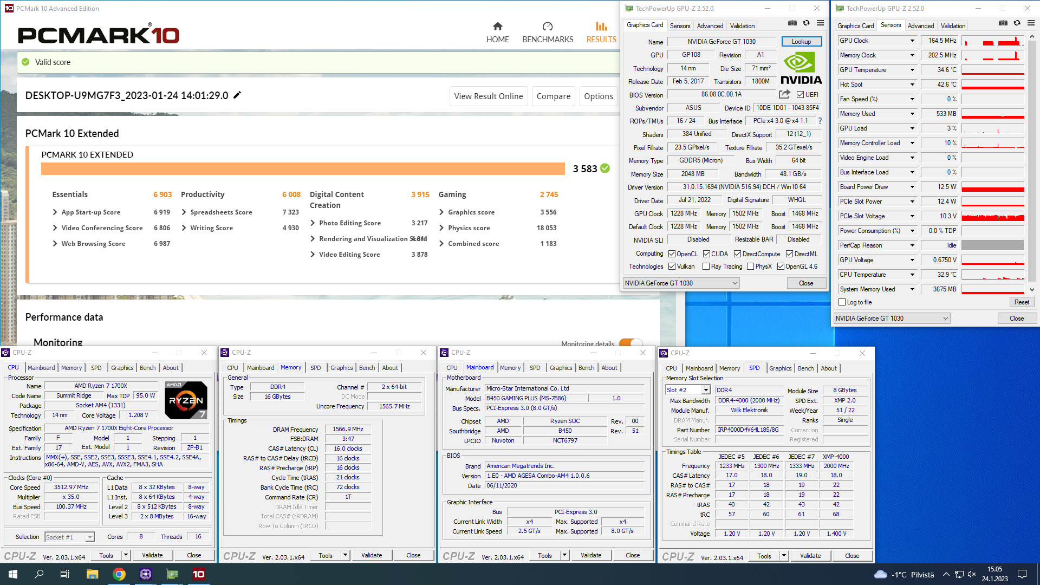Click the volume muted icon in system tray
The width and height of the screenshot is (1040, 585).
(x=972, y=574)
